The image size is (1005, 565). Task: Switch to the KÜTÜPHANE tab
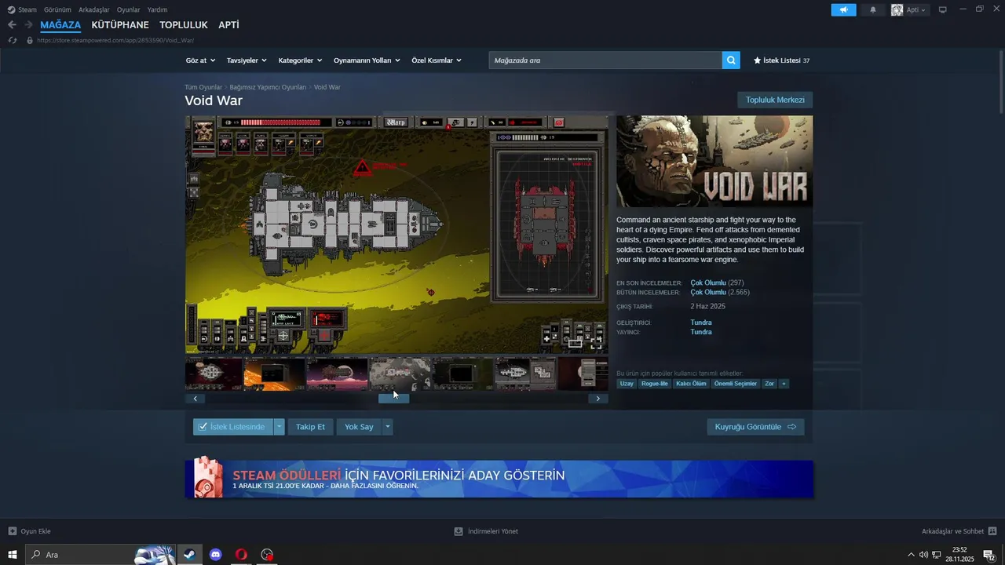coord(120,25)
